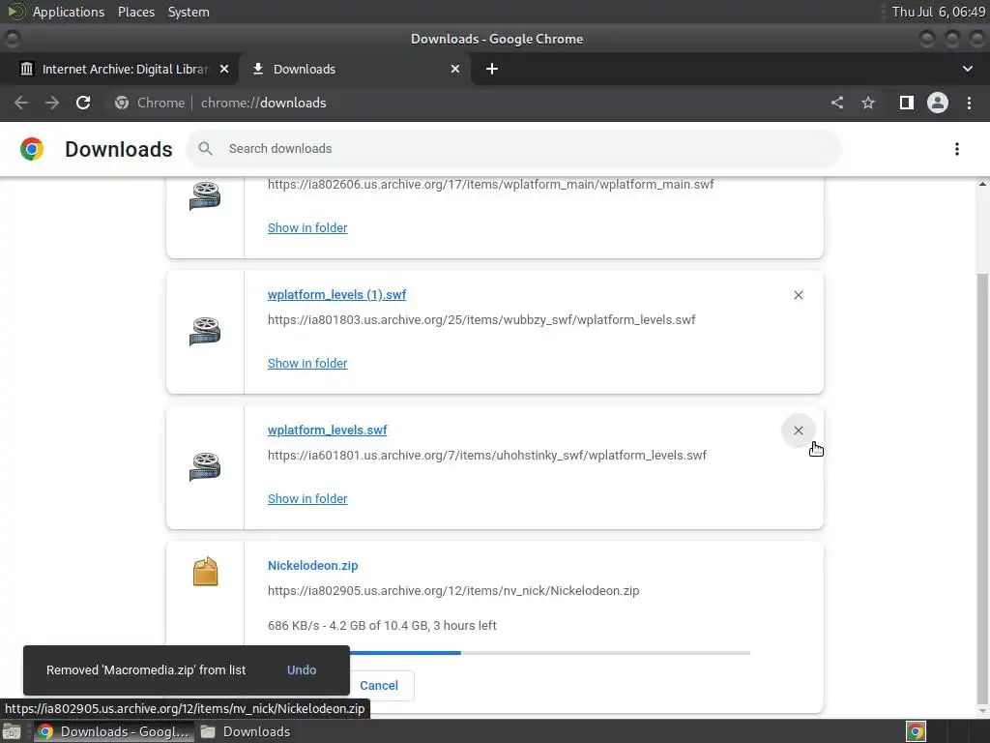Click the Chrome icon in system tray
Image resolution: width=990 pixels, height=743 pixels.
(x=916, y=731)
